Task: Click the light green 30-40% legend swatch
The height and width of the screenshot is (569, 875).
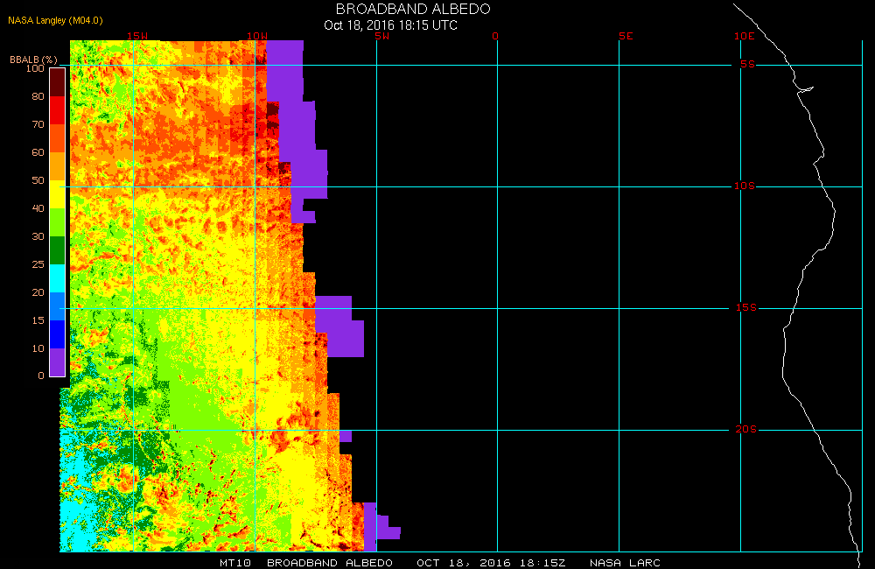Action: pyautogui.click(x=57, y=222)
